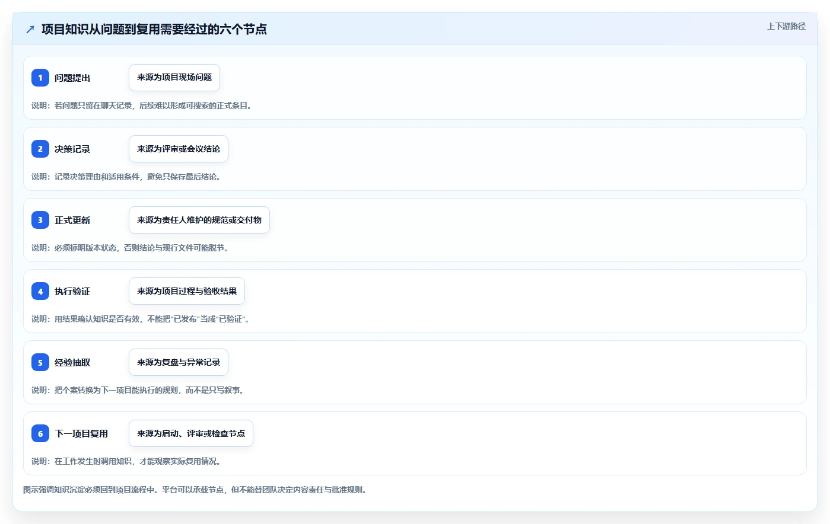830x524 pixels.
Task: Select the 来源为评审或会议结论 tag
Action: coord(179,149)
